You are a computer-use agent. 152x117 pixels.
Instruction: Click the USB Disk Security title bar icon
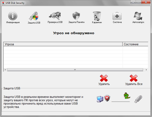click(3, 3)
